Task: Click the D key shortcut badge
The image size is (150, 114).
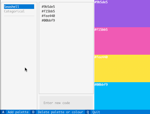Action: [x=33, y=112]
